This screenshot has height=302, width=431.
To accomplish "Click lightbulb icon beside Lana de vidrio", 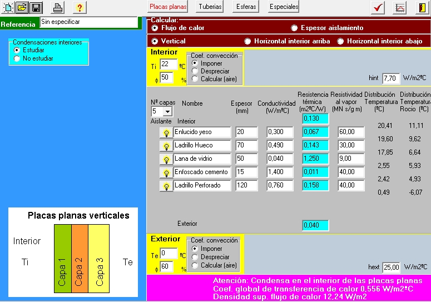I will pos(166,160).
